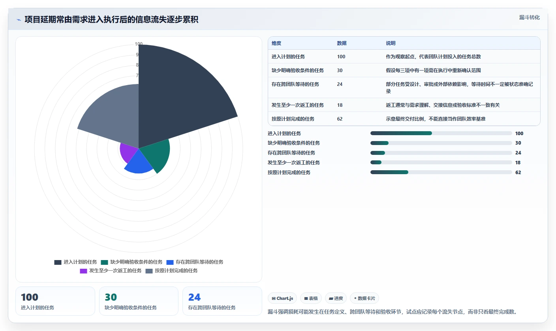Open the data card showing 100

point(55,301)
